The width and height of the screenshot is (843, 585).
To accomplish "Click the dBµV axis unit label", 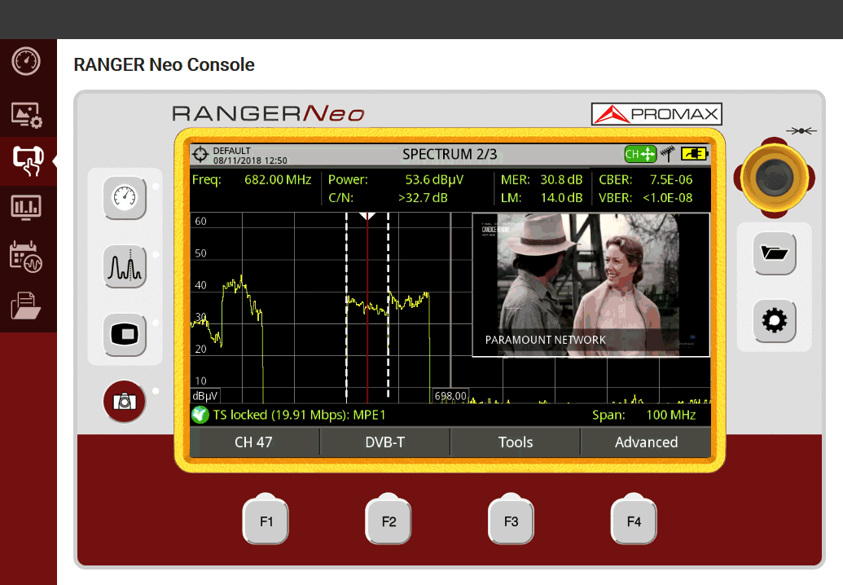I will (204, 396).
